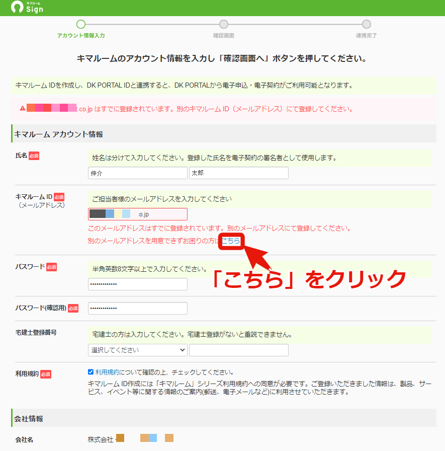Click the 宅建士登録番号 label
This screenshot has width=445, height=451.
coord(36,333)
